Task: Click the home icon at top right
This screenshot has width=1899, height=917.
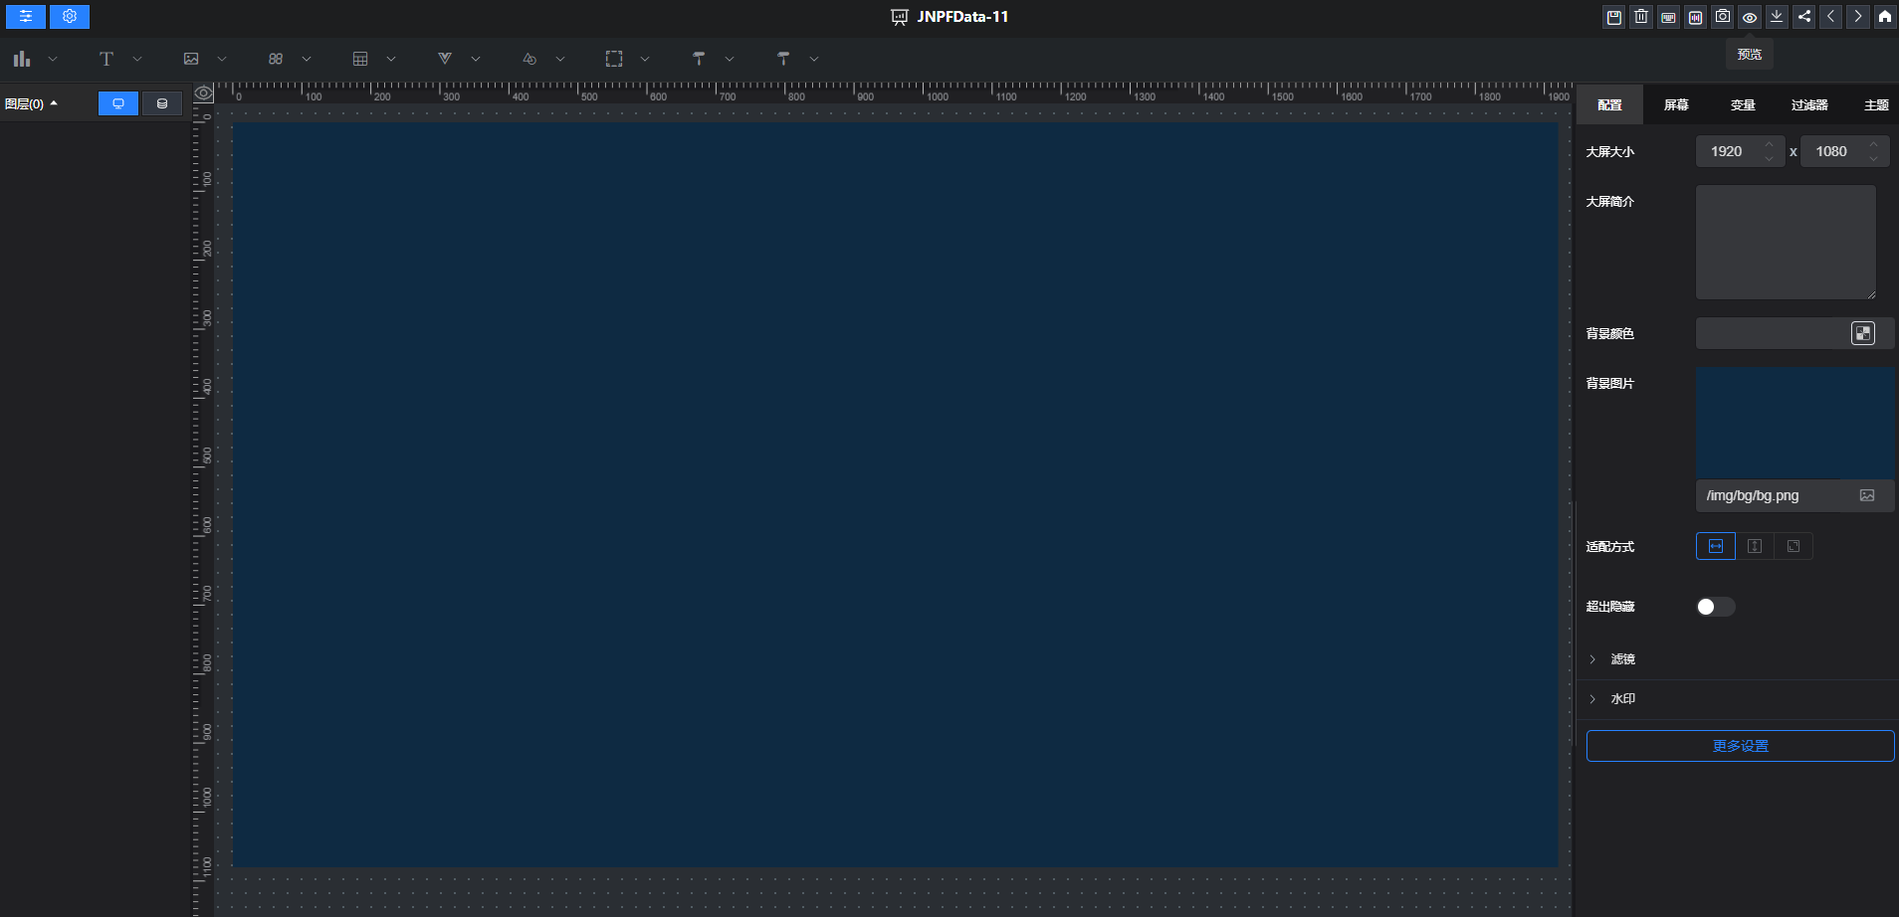Action: [x=1885, y=17]
